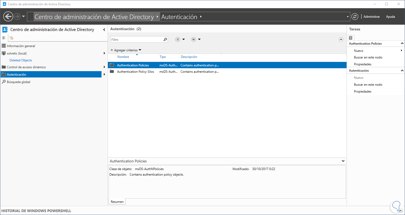
Task: Click 'Contains authentication policy objects.' description text
Action: click(x=157, y=175)
